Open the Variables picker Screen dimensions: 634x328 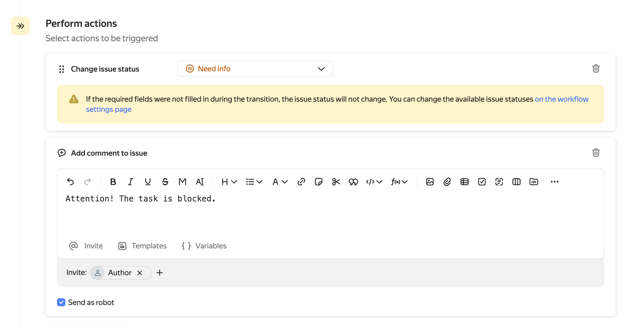[x=204, y=246]
